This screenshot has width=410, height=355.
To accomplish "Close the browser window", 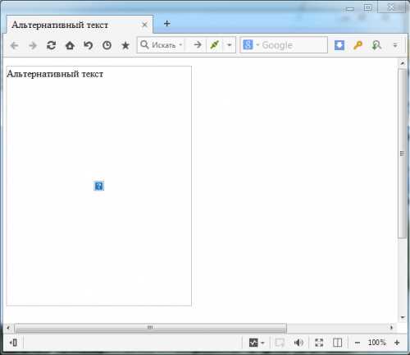I will coord(391,7).
